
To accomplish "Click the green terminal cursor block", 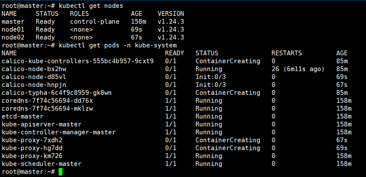I will coord(61,172).
